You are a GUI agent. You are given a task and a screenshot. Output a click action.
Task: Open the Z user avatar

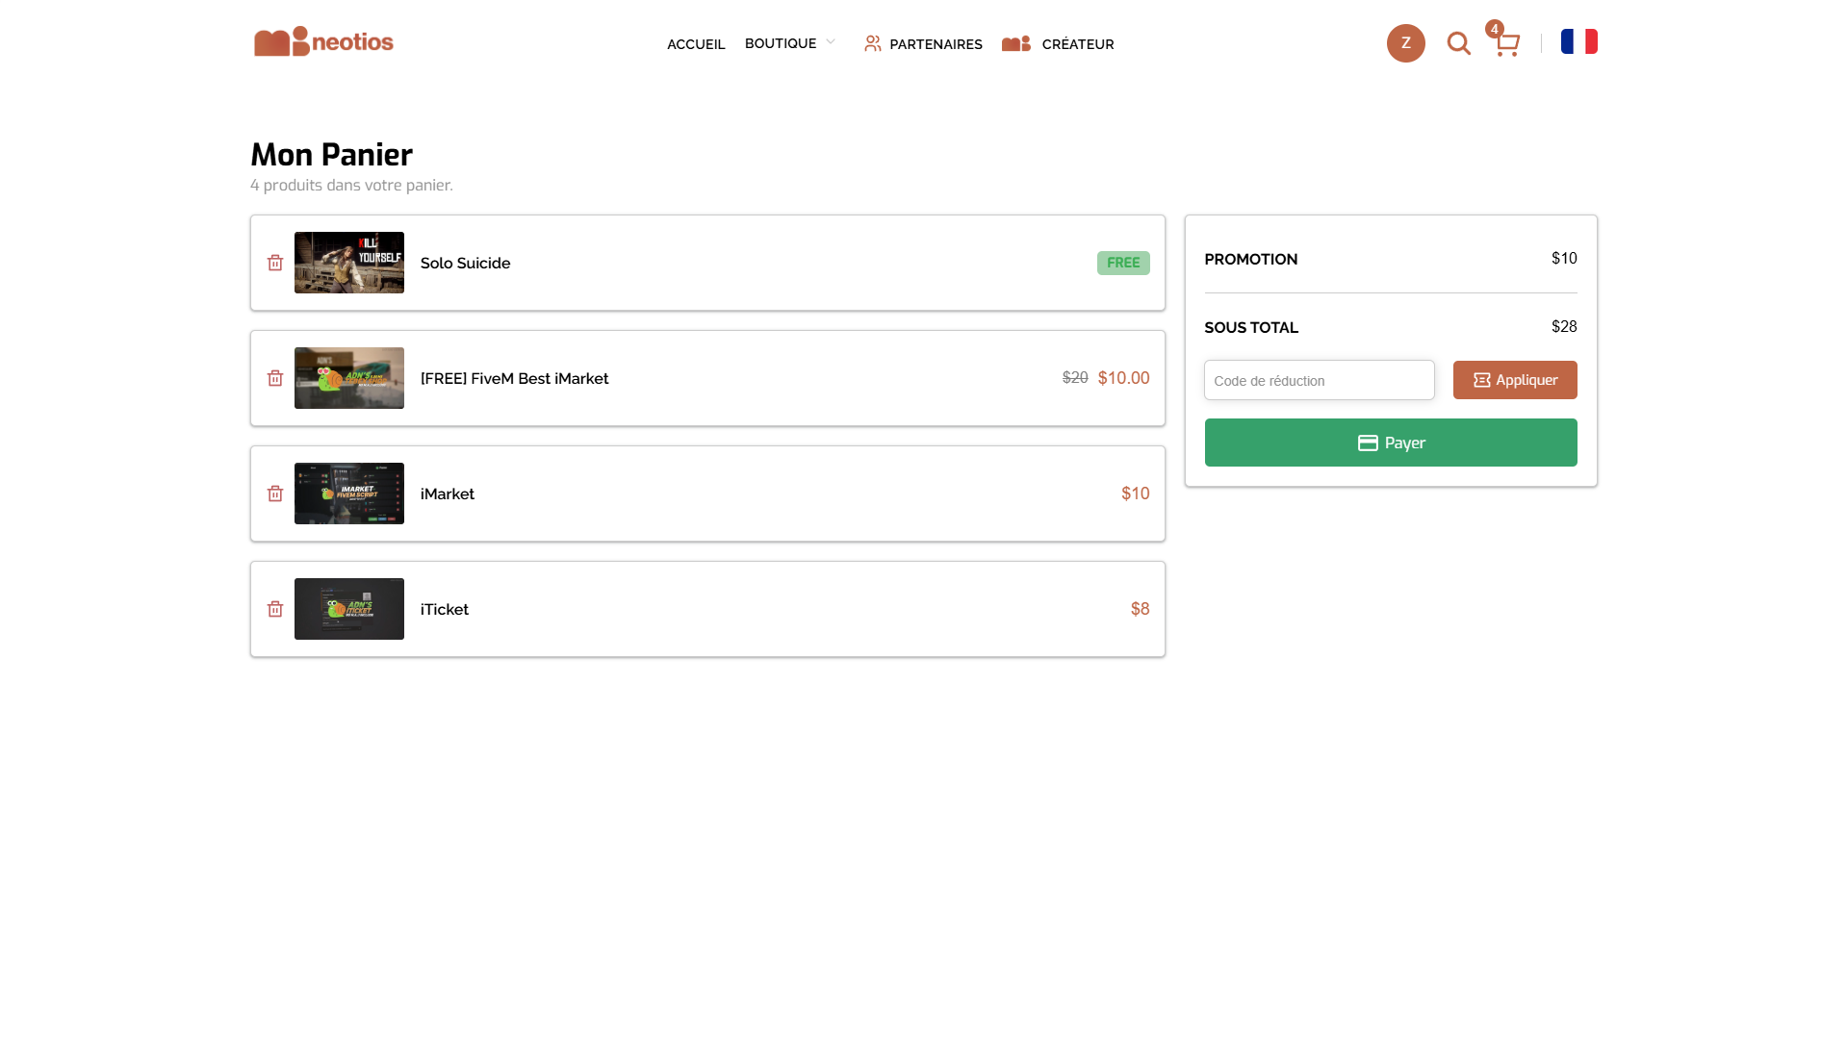pos(1405,43)
